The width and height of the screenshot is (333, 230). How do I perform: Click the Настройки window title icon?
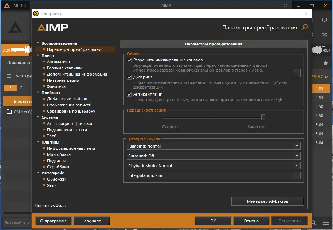[x=36, y=13]
